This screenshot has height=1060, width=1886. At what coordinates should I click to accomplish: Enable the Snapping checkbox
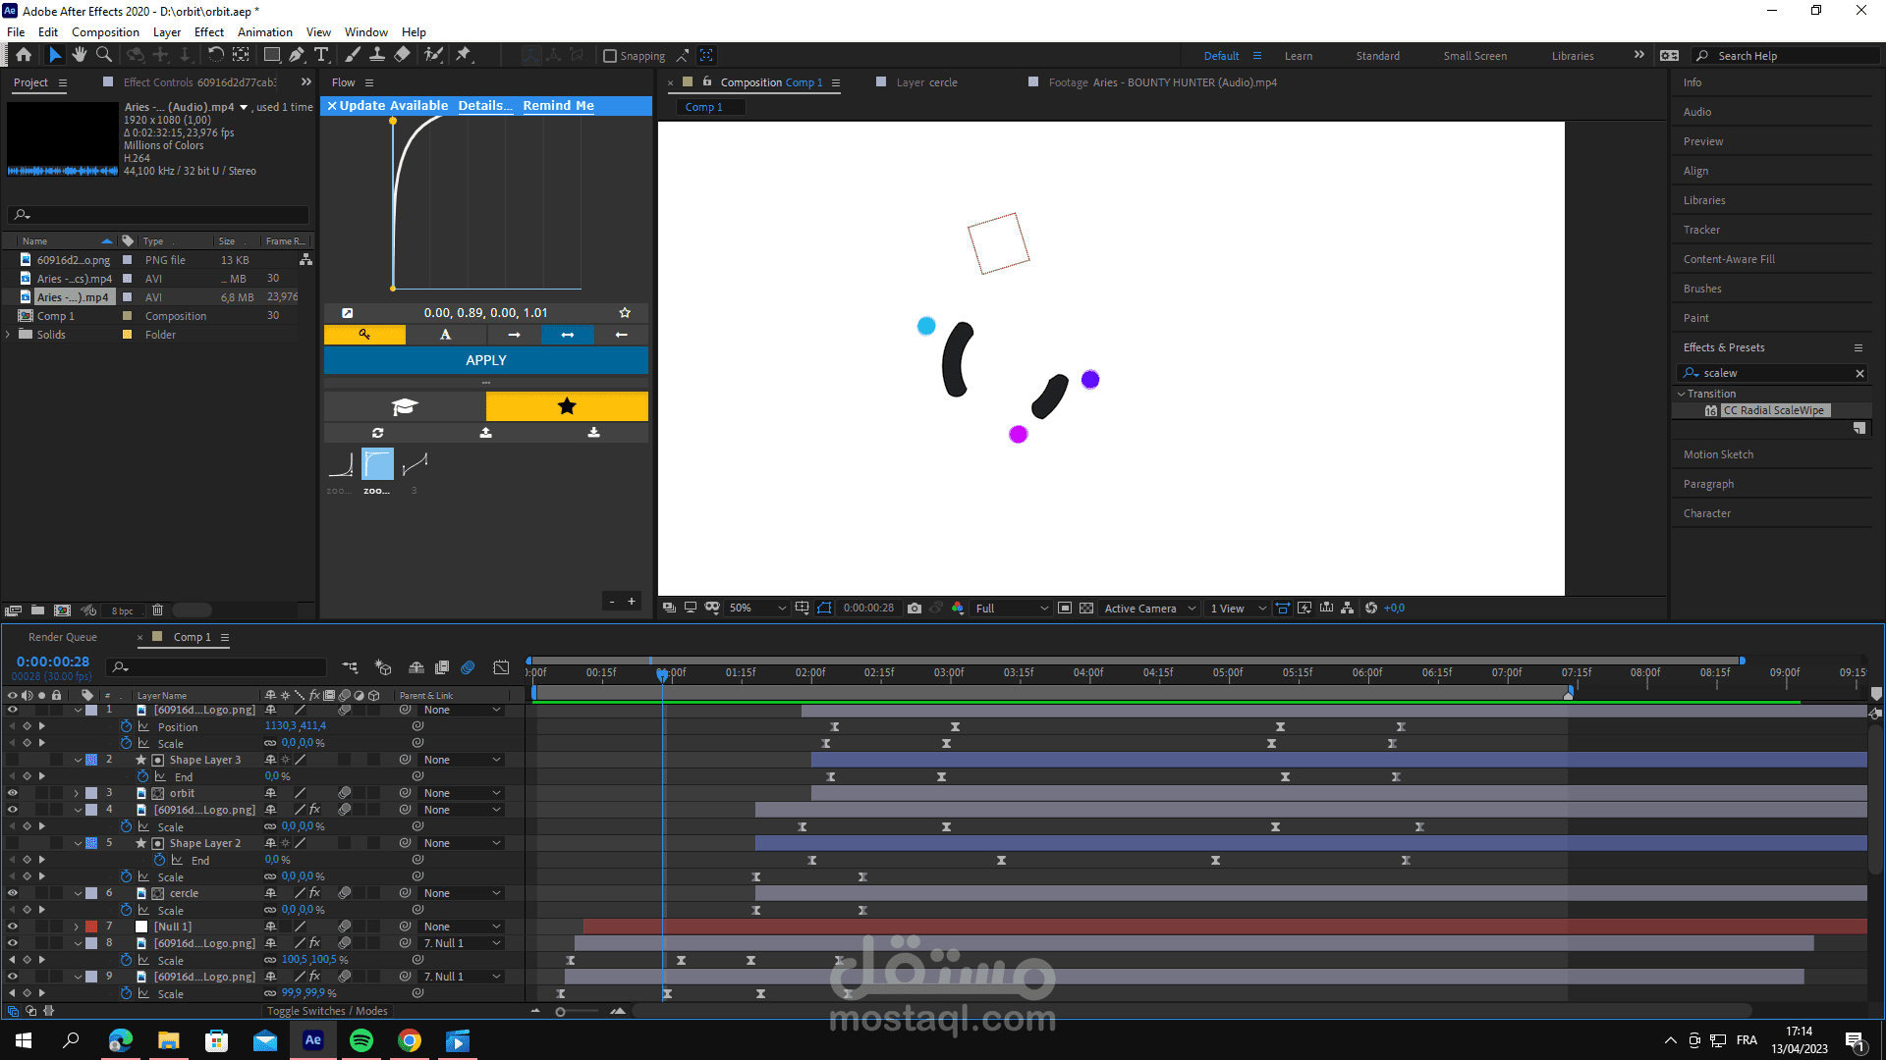click(610, 56)
